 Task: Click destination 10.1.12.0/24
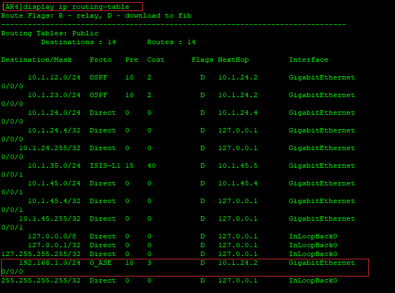coord(54,77)
